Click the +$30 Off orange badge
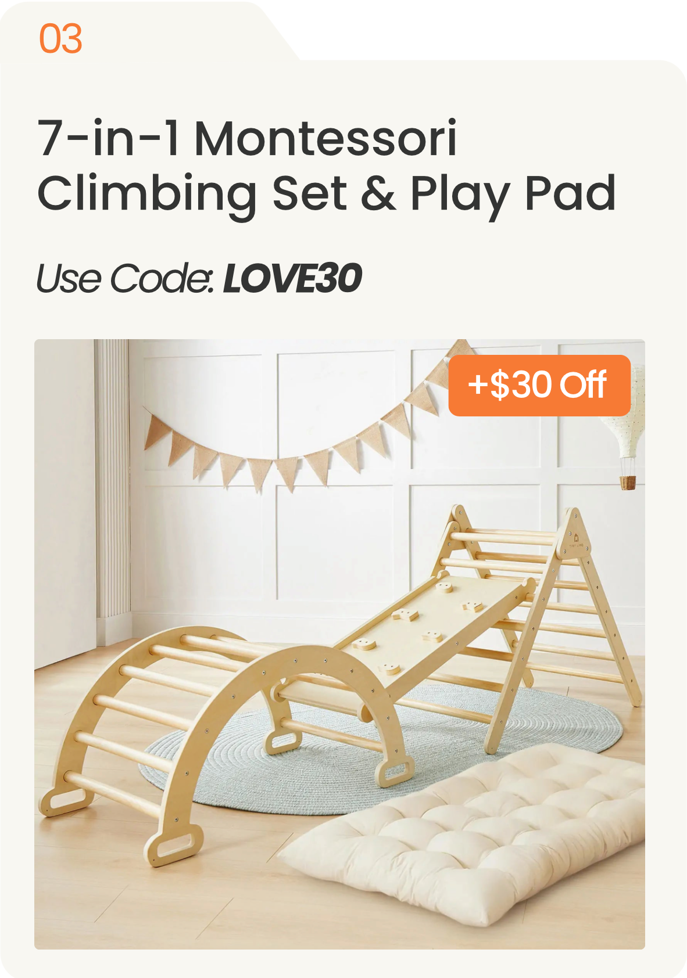The image size is (687, 978). tap(539, 385)
